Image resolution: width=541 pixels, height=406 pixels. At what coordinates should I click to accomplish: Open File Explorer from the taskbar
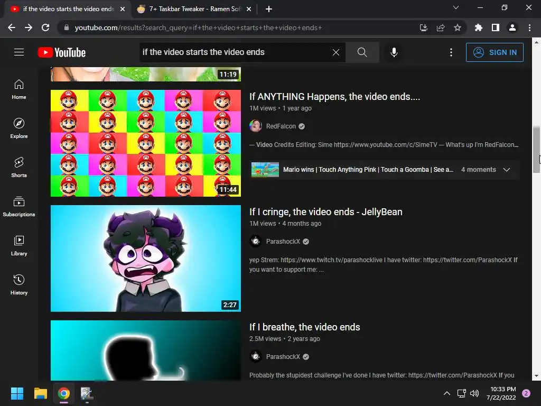coord(40,393)
